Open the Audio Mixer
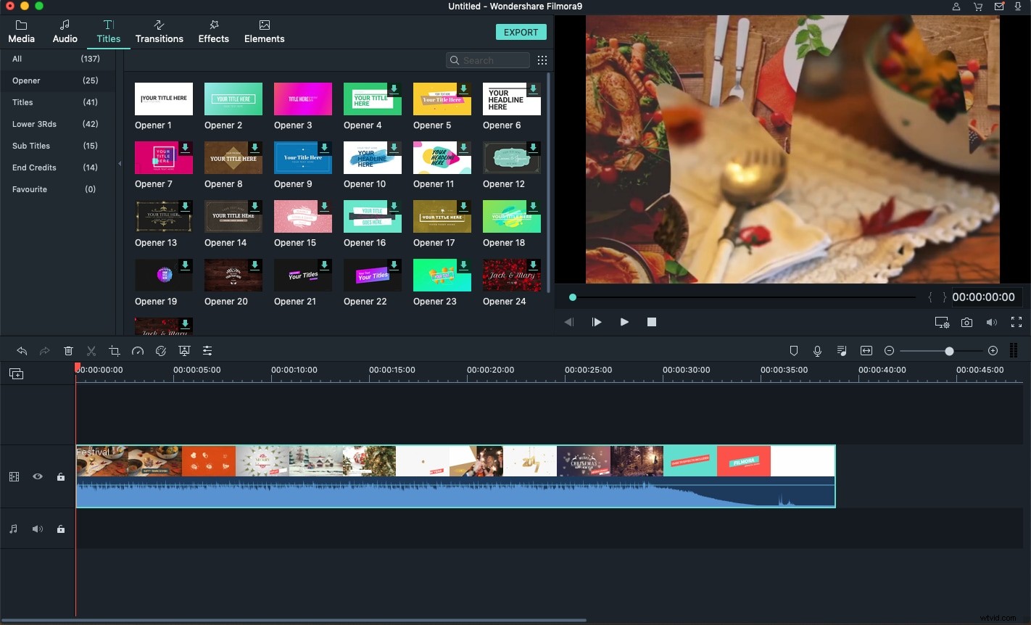 point(842,350)
